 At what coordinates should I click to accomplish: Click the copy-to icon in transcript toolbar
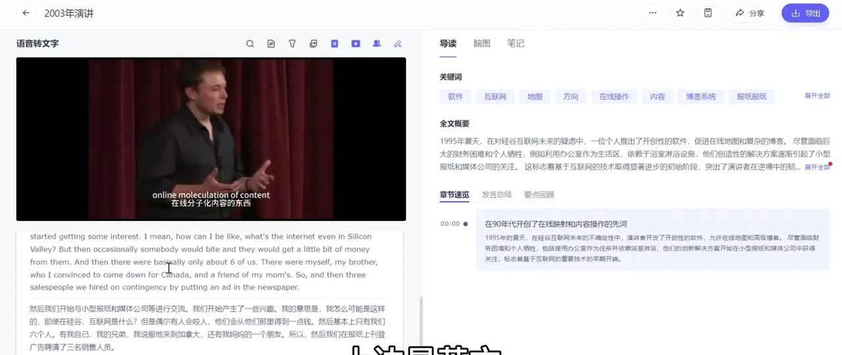click(313, 44)
